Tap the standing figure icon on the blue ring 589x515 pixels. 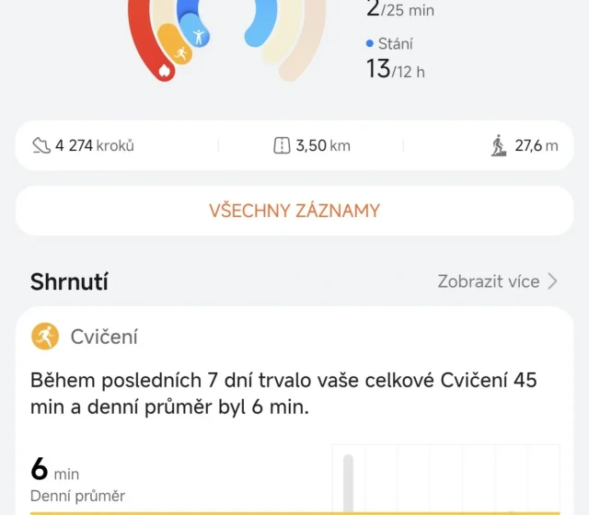(199, 37)
